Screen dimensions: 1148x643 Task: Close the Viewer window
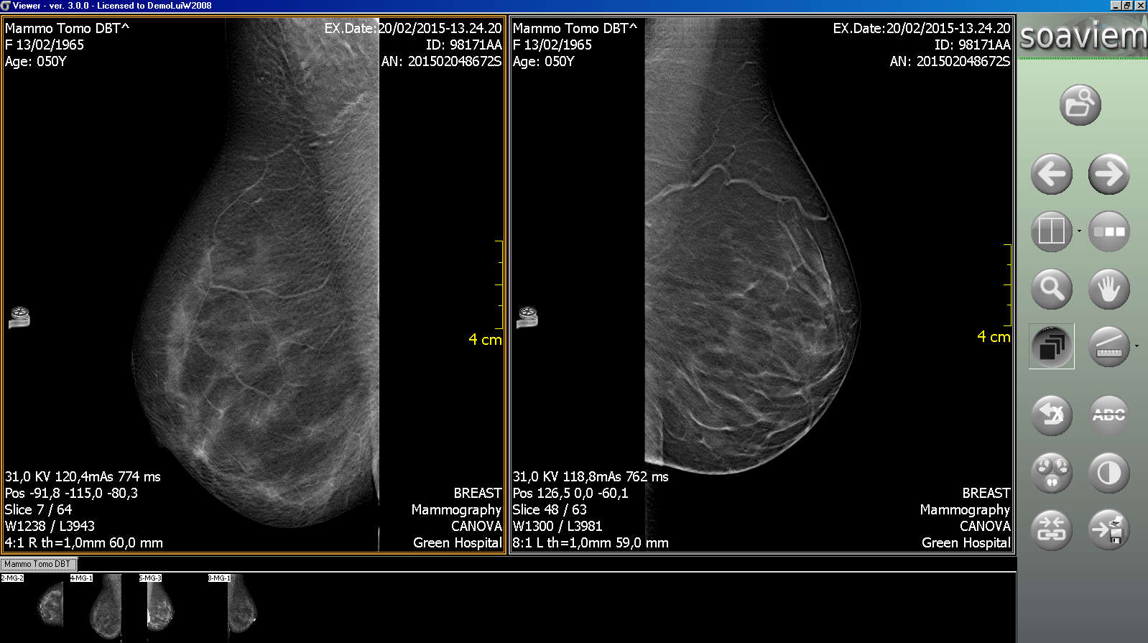pos(1140,6)
